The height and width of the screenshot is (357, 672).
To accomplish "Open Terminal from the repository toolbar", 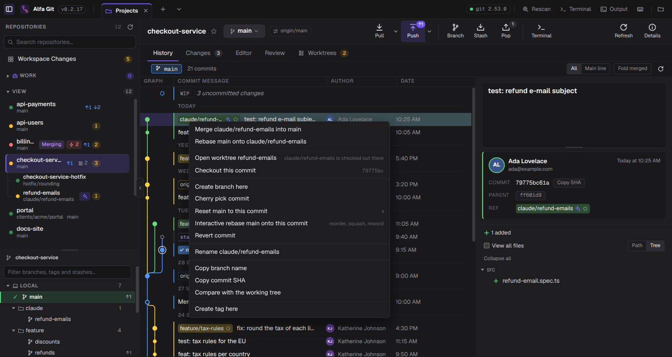I will tap(541, 31).
